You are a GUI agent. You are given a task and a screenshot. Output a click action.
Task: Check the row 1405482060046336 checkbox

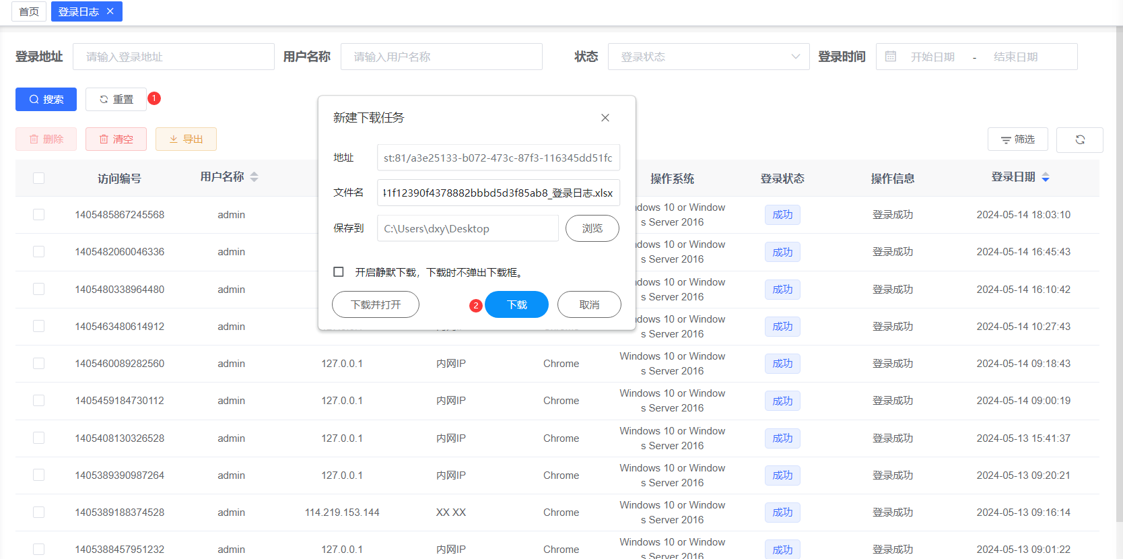pos(39,251)
